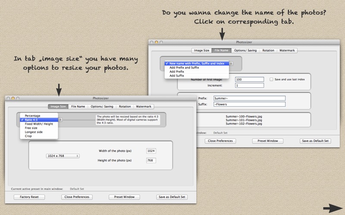Select Free size resize option
Image resolution: width=345 pixels, height=215 pixels.
(39, 128)
